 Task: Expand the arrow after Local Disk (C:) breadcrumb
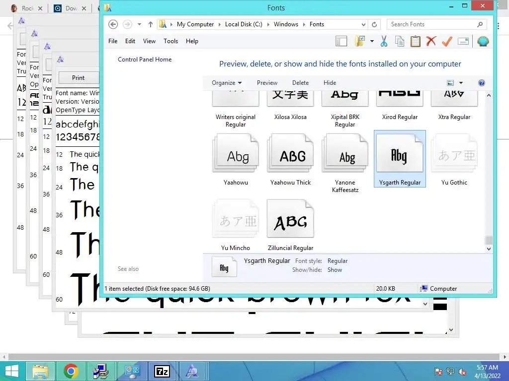pos(268,24)
